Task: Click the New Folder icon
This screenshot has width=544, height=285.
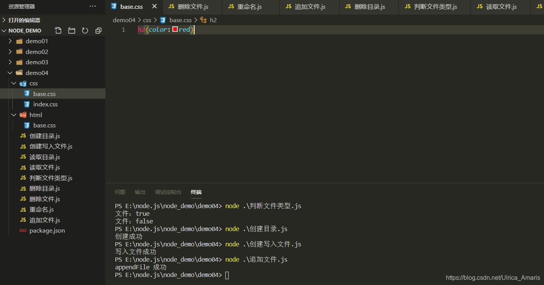Action: coord(71,31)
